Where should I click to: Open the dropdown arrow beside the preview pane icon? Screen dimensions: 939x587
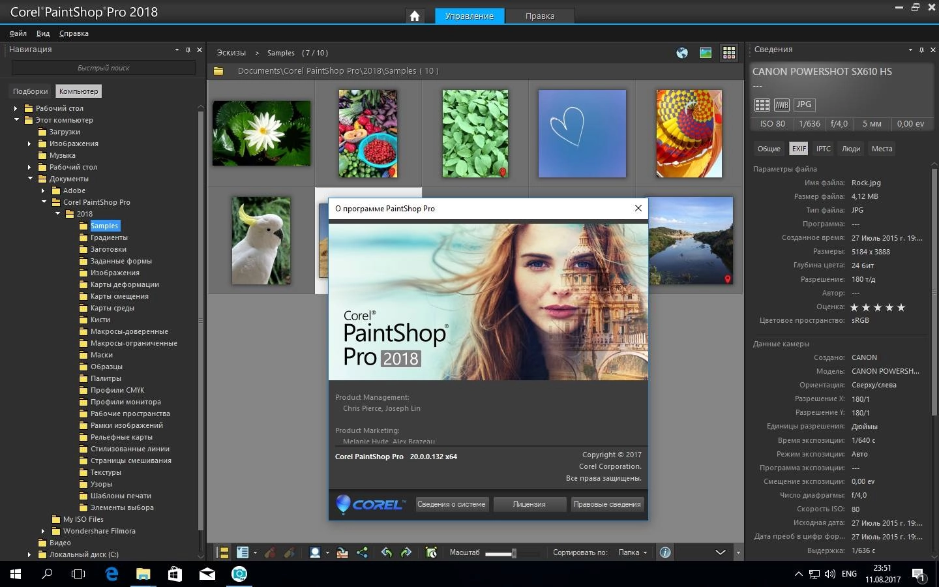pos(255,552)
